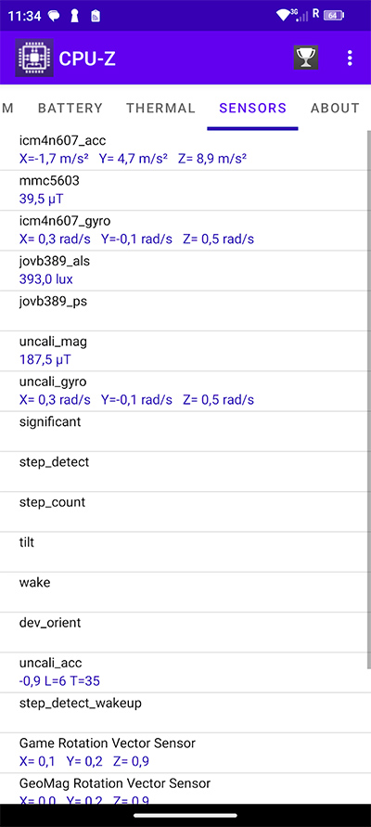Tap the chat notification icon in status bar
The width and height of the screenshot is (371, 827).
pyautogui.click(x=54, y=16)
